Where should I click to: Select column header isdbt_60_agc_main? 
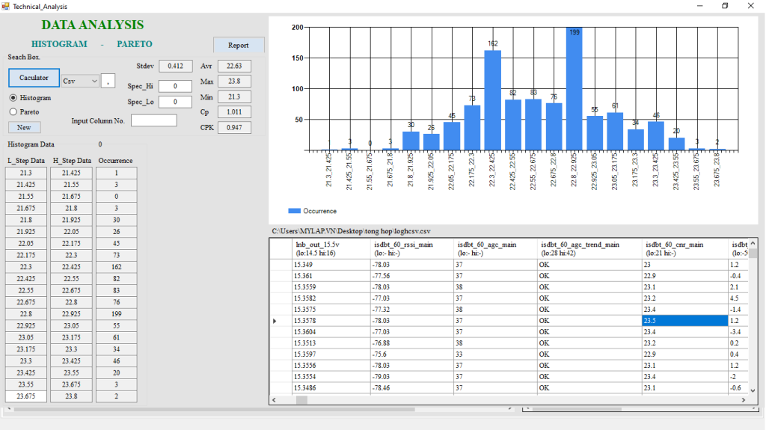496,249
